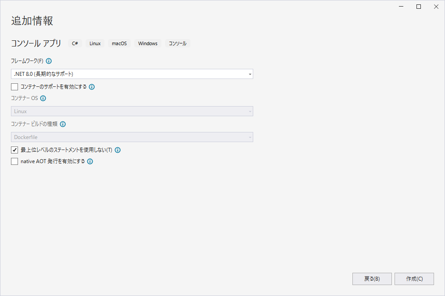Click the コンソール アプリ title text
Image resolution: width=445 pixels, height=296 pixels.
[x=36, y=43]
